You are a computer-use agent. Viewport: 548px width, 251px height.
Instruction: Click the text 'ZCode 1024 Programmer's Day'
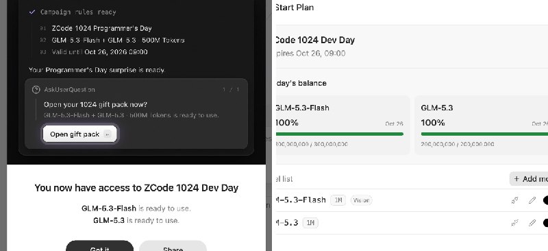[x=101, y=28]
